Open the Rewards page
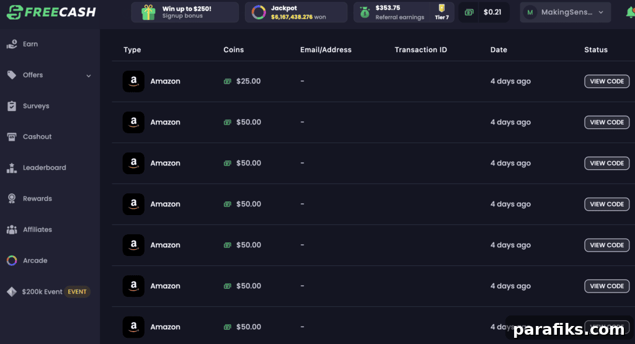Image resolution: width=635 pixels, height=344 pixels. [37, 198]
